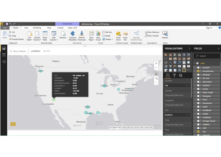Collapse the Visualizations pane
The image size is (221, 157).
tap(189, 48)
